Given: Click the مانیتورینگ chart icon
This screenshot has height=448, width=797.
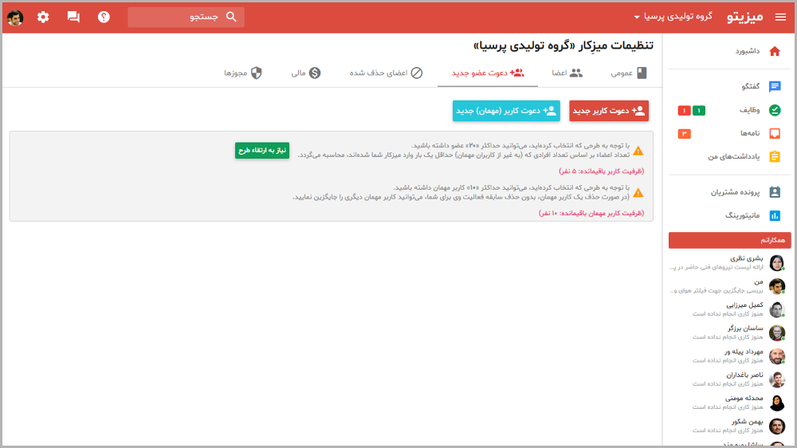Looking at the screenshot, I should 775,215.
